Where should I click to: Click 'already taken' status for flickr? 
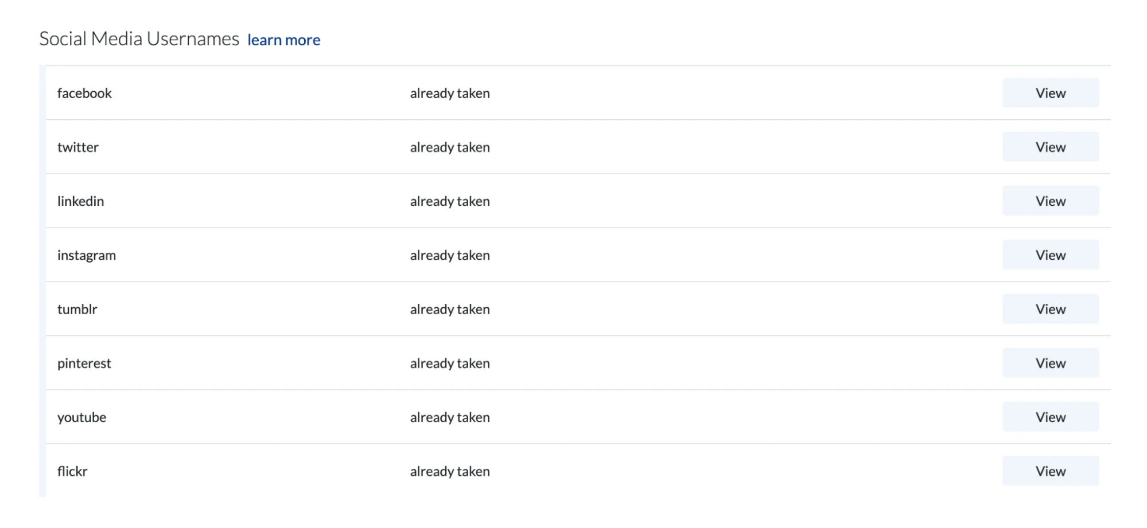coord(450,471)
